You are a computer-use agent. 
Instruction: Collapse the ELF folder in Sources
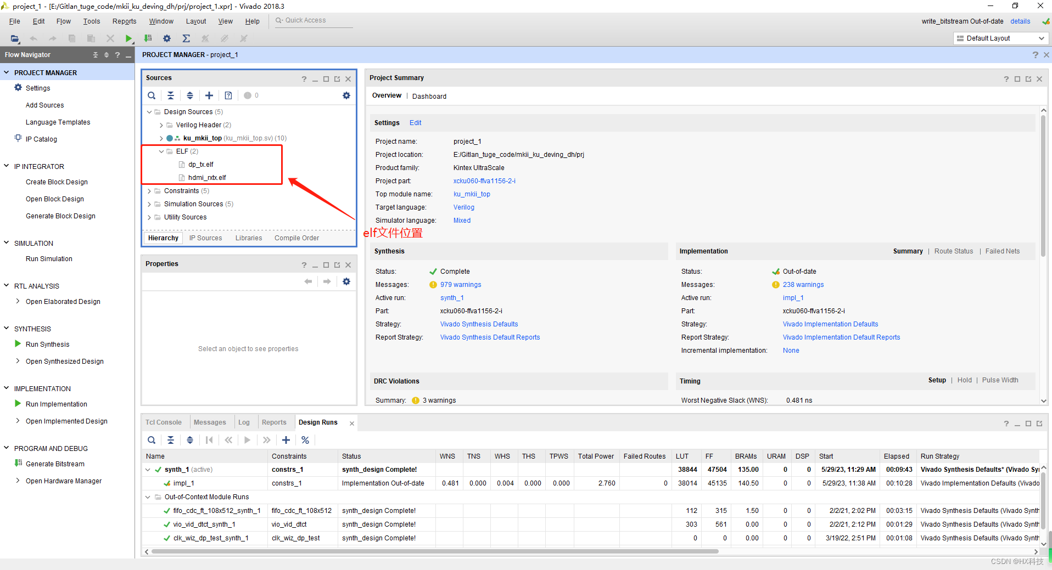click(161, 151)
